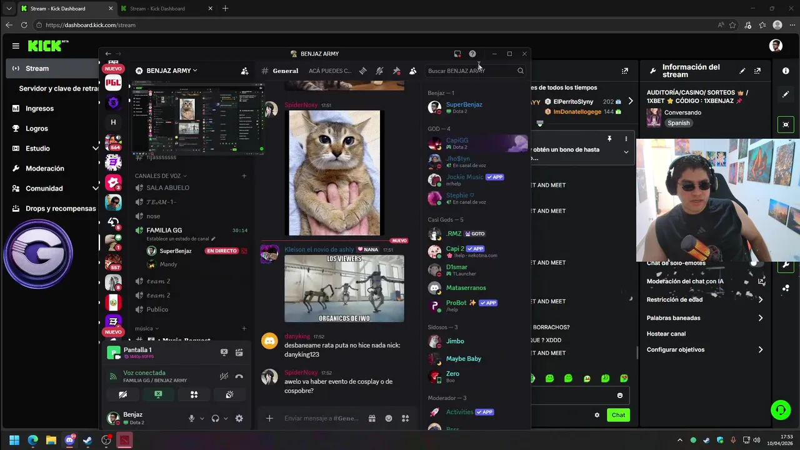800x450 pixels.
Task: Open Palabras baneadas setting
Action: coord(705,317)
